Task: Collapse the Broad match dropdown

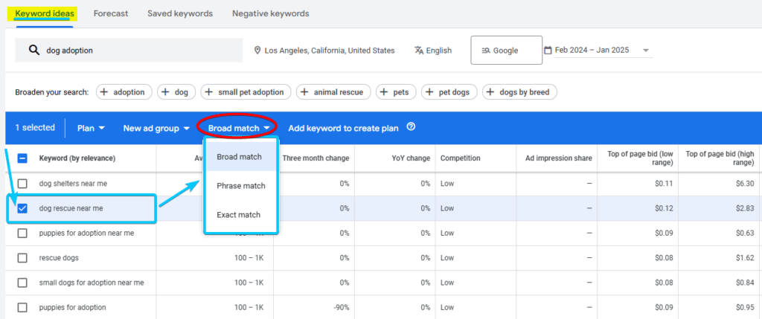Action: coord(239,128)
